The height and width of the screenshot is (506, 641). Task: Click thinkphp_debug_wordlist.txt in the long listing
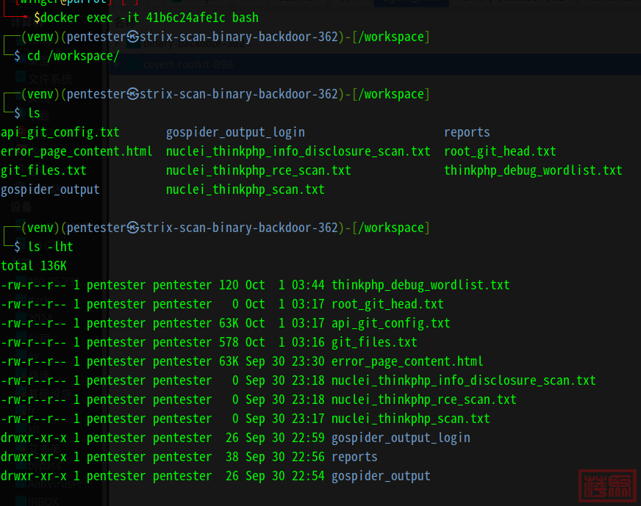pyautogui.click(x=420, y=285)
